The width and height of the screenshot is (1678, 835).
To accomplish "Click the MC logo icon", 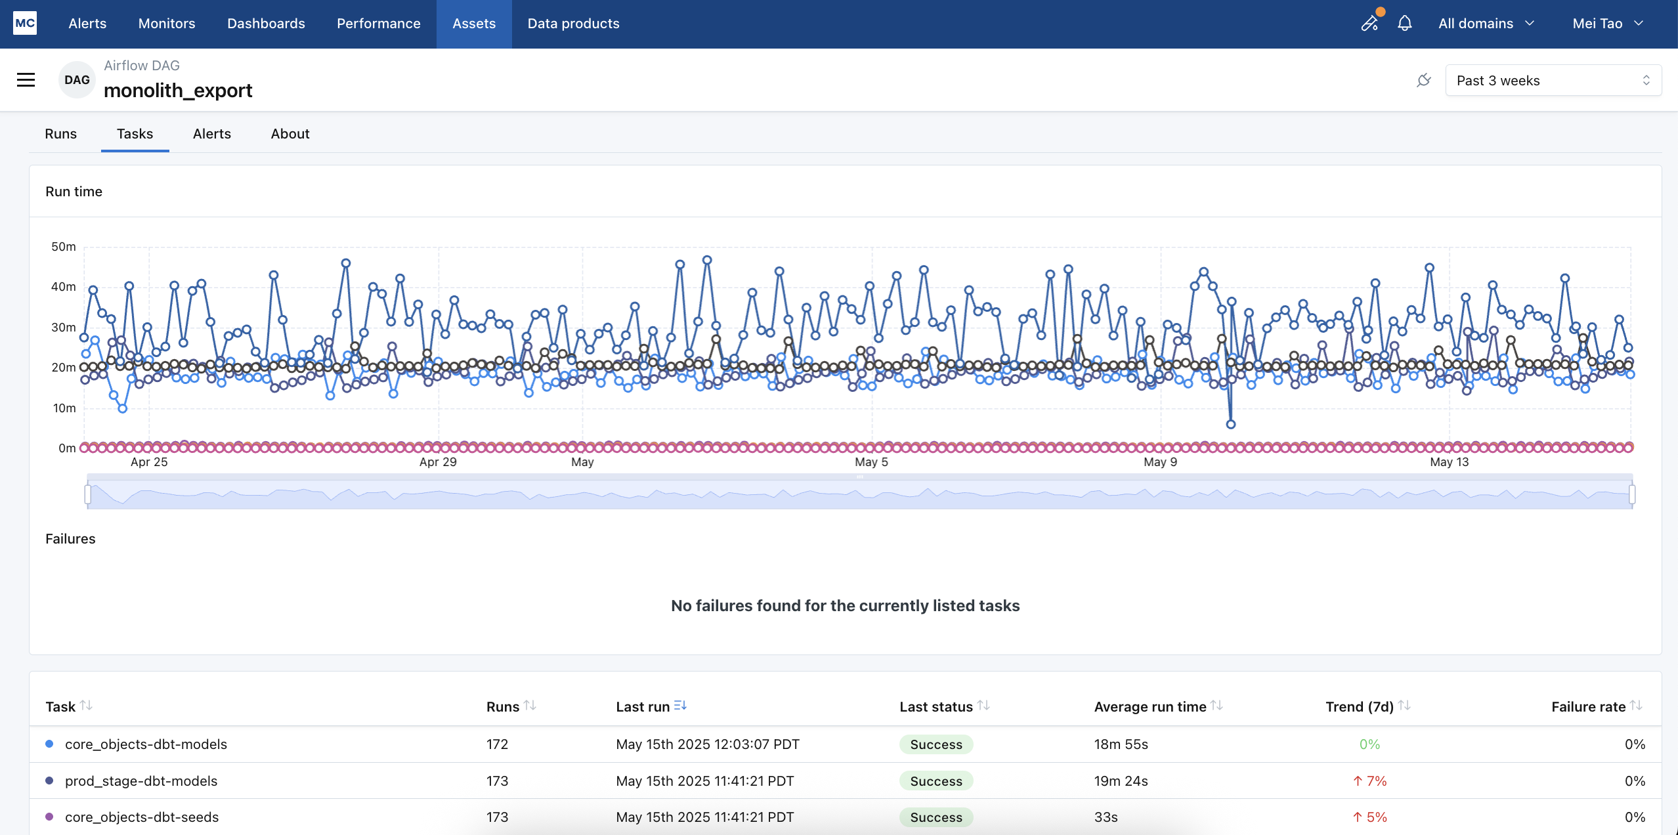I will (25, 24).
